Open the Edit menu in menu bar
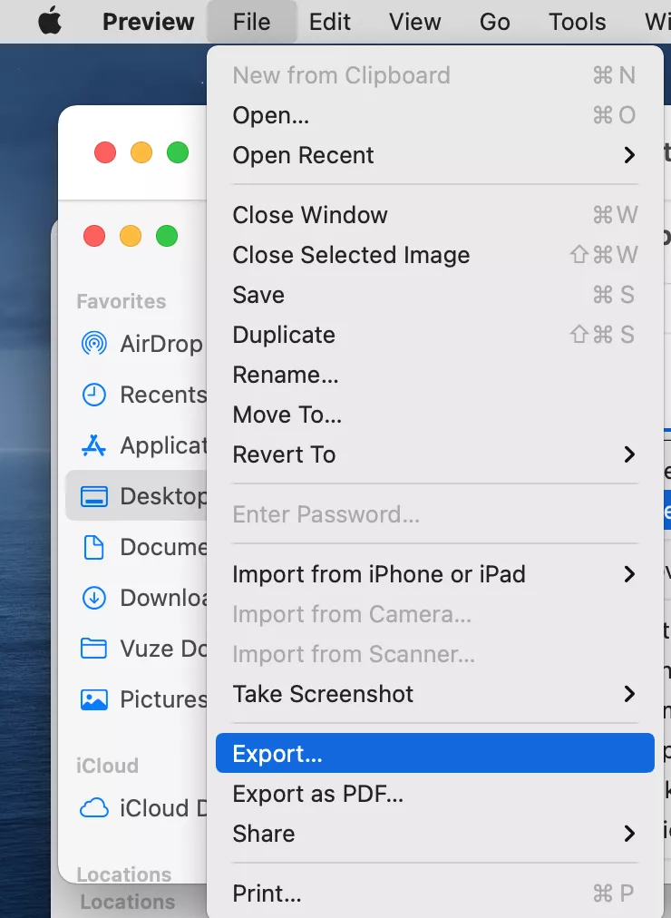The image size is (671, 918). (x=330, y=22)
